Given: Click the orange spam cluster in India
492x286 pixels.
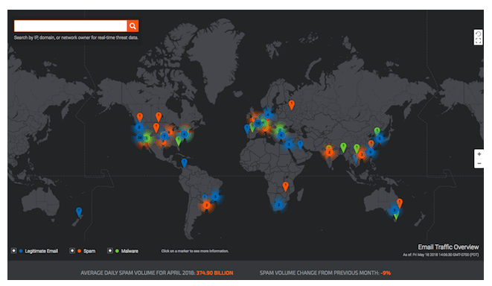Looking at the screenshot, I should point(329,153).
